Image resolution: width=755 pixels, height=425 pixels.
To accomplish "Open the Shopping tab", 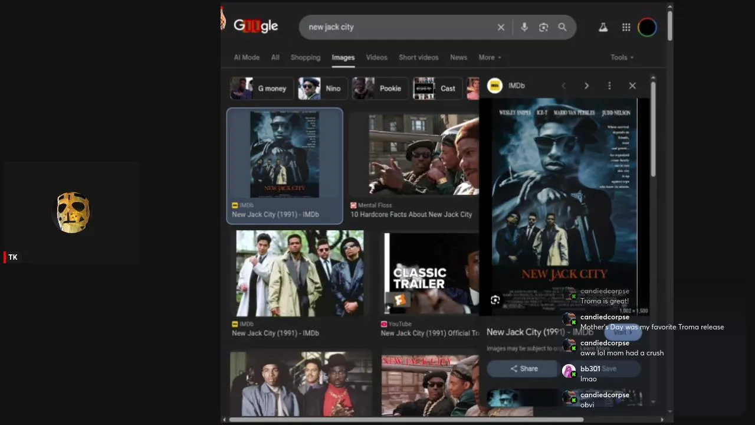I will [306, 57].
